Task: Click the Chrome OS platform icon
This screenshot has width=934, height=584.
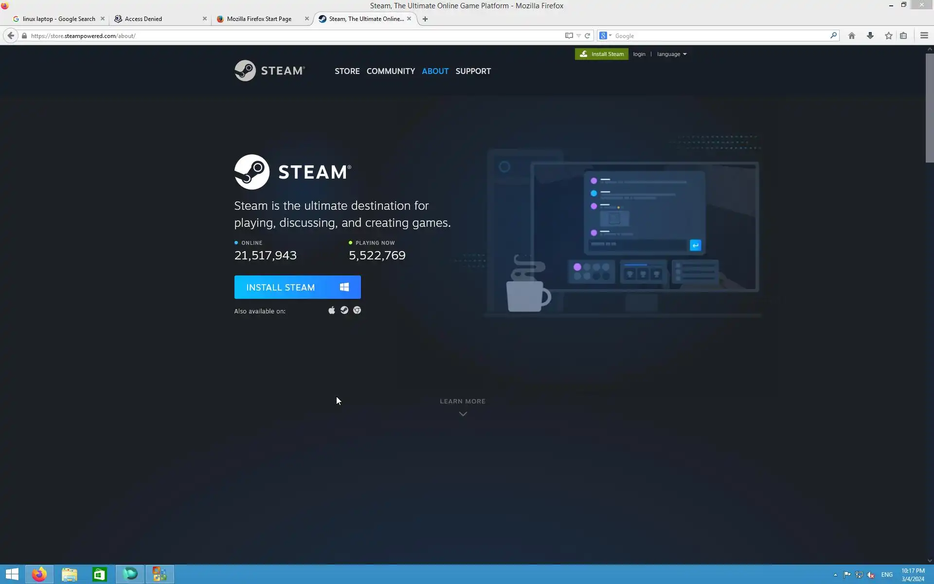Action: (357, 310)
